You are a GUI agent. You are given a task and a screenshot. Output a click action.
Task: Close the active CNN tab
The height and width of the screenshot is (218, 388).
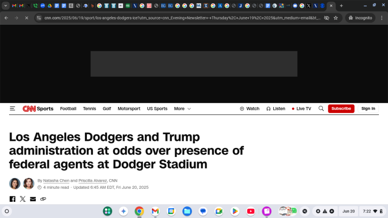tap(331, 6)
